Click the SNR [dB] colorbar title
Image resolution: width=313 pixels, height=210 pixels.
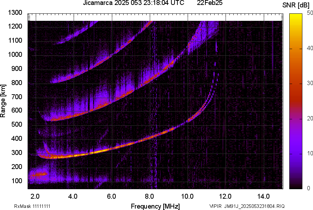click(296, 5)
